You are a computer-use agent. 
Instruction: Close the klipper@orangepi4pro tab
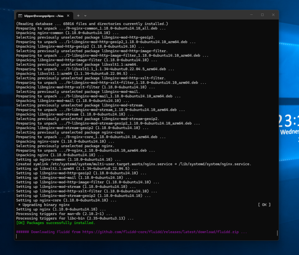pyautogui.click(x=68, y=16)
